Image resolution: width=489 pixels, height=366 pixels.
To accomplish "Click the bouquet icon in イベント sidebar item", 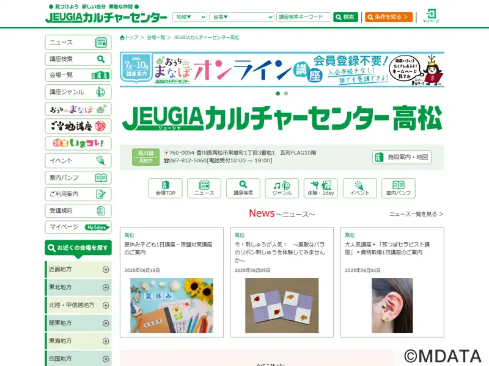I will 101,160.
